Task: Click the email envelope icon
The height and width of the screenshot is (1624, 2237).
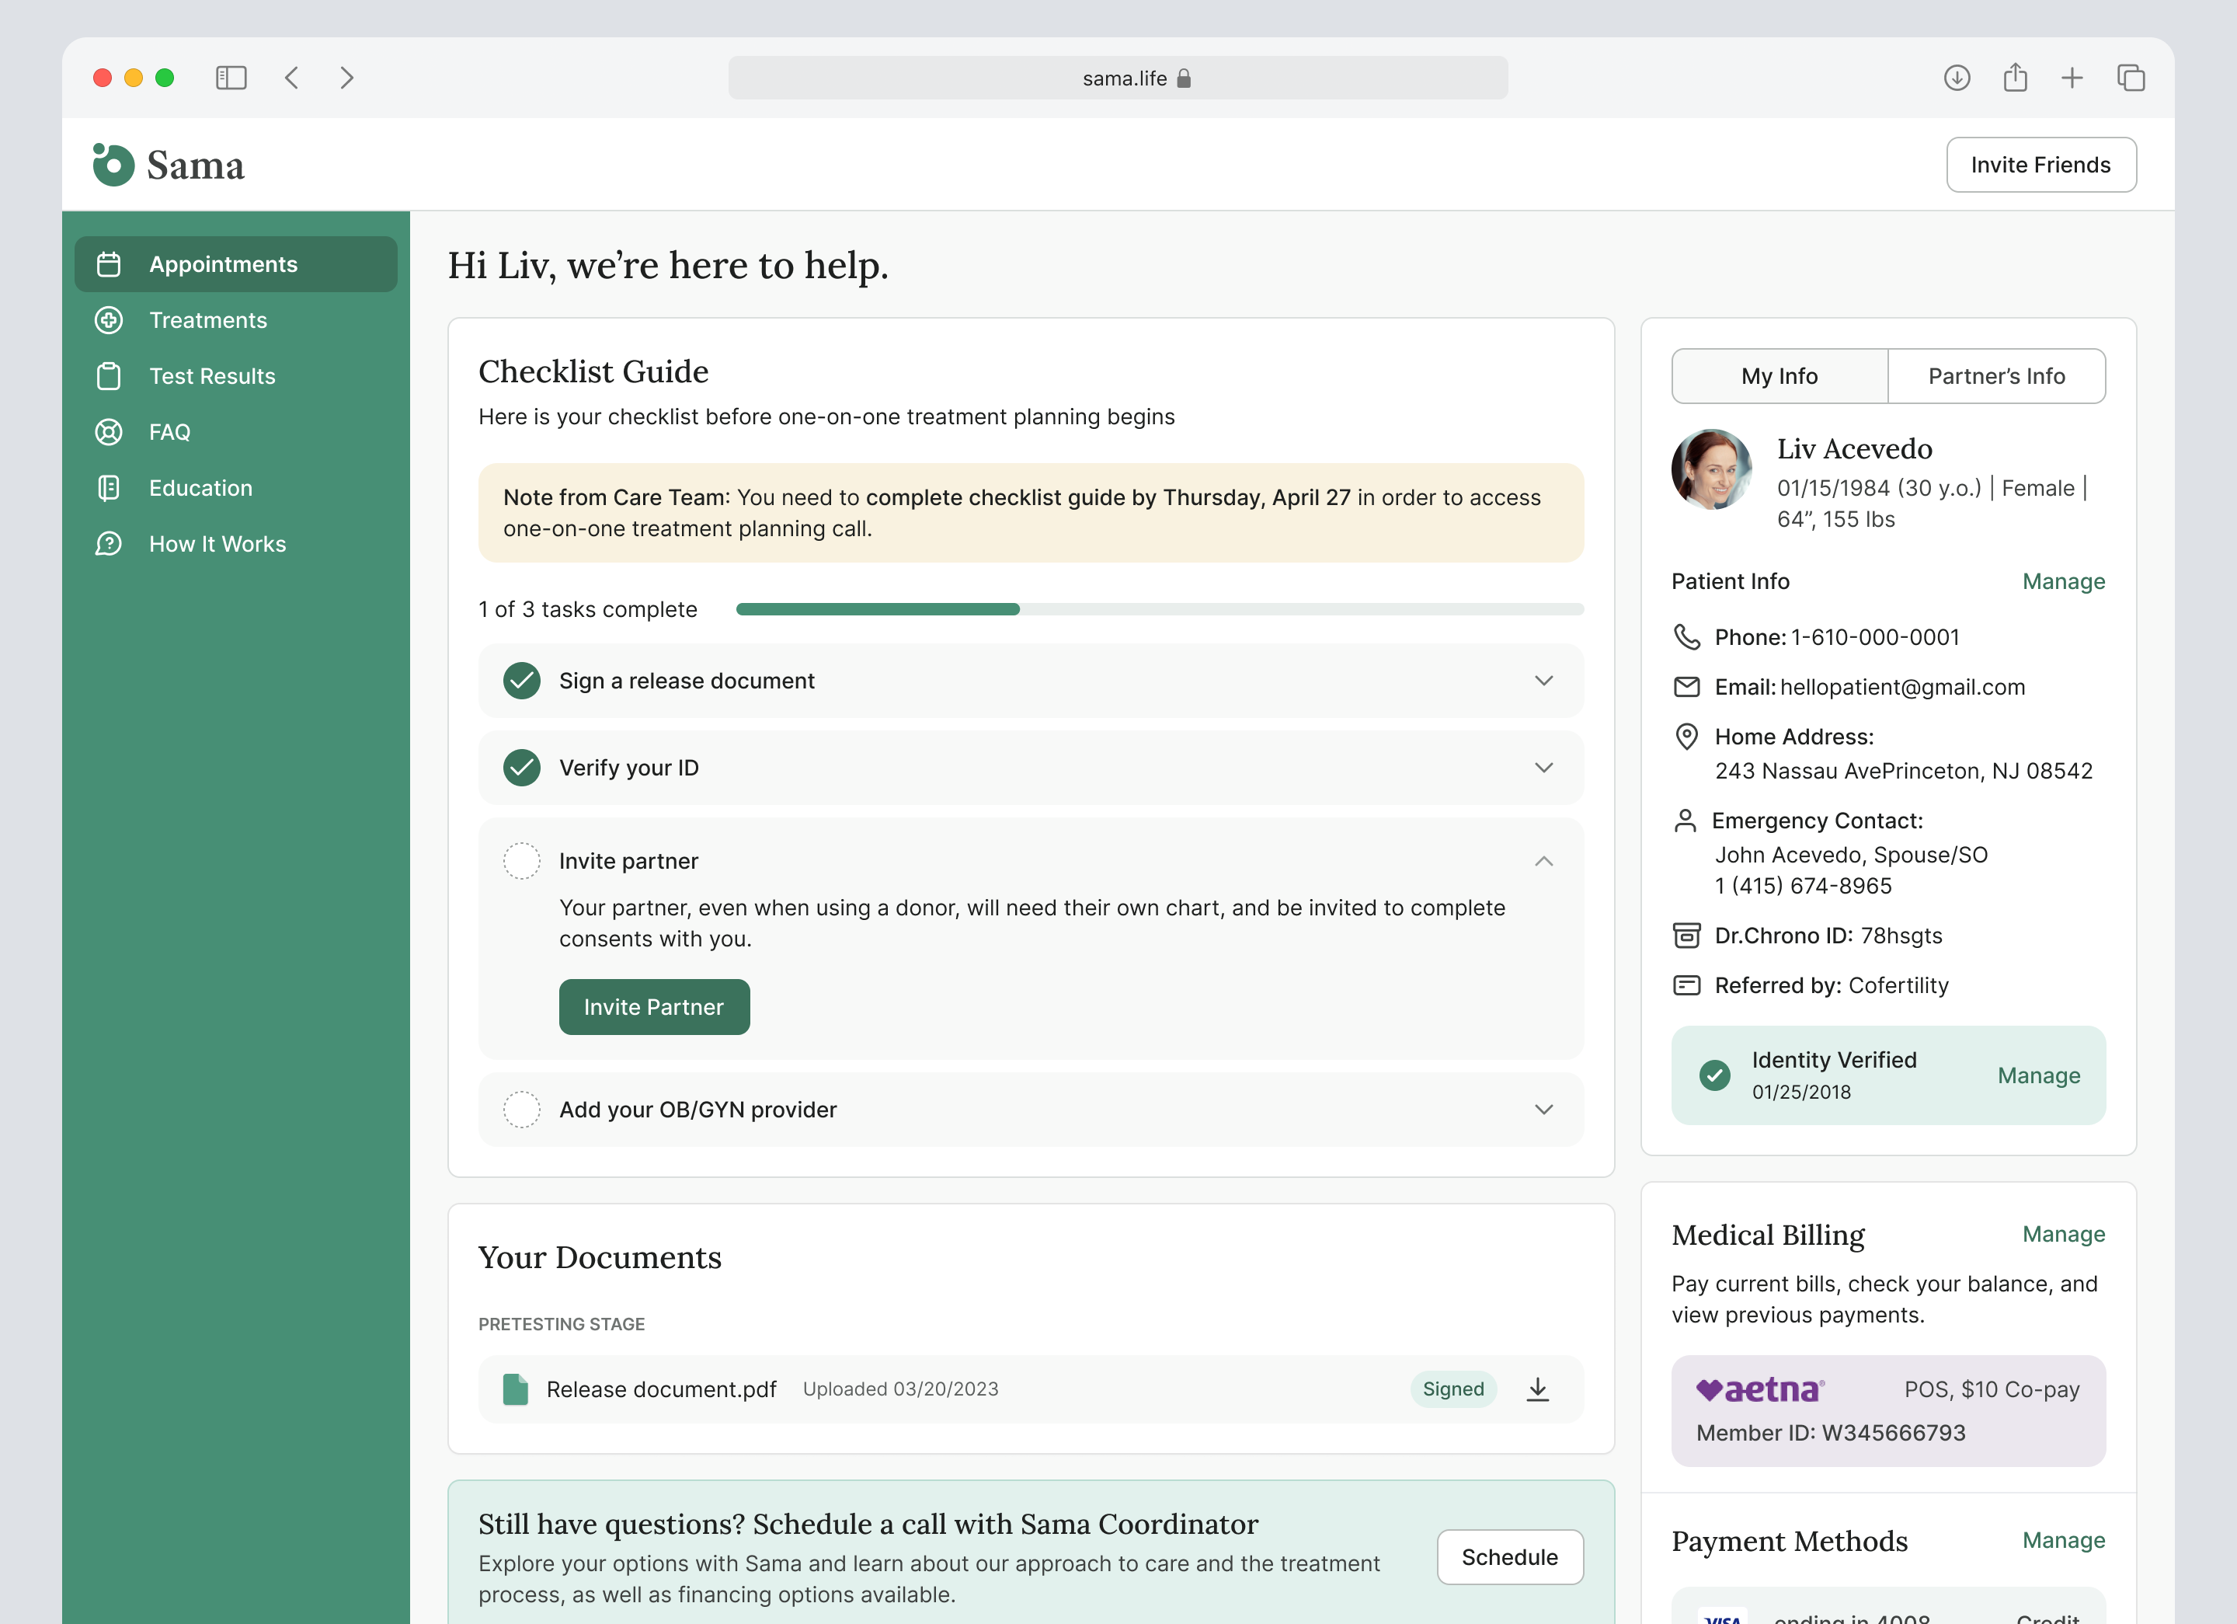Action: coord(1686,687)
